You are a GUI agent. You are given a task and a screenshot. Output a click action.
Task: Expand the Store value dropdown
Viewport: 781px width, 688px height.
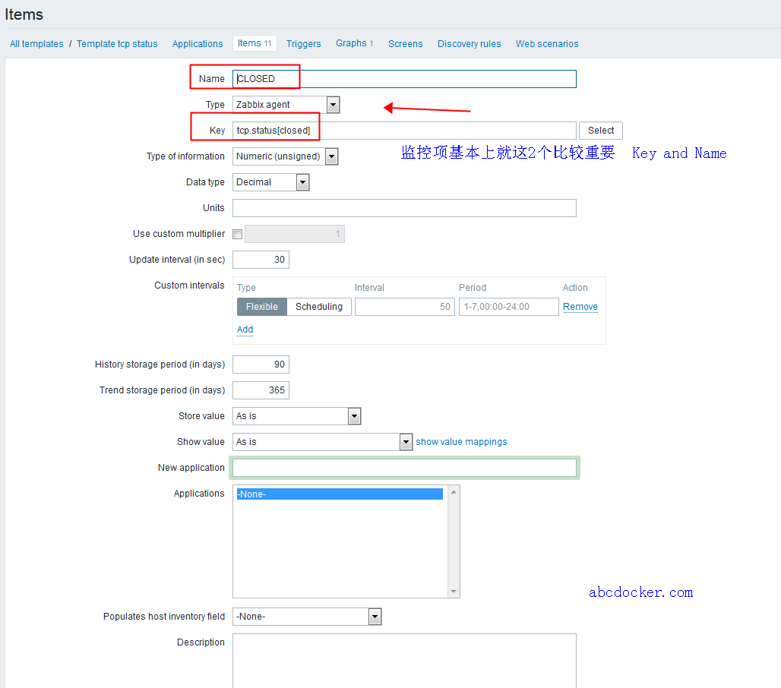[297, 416]
